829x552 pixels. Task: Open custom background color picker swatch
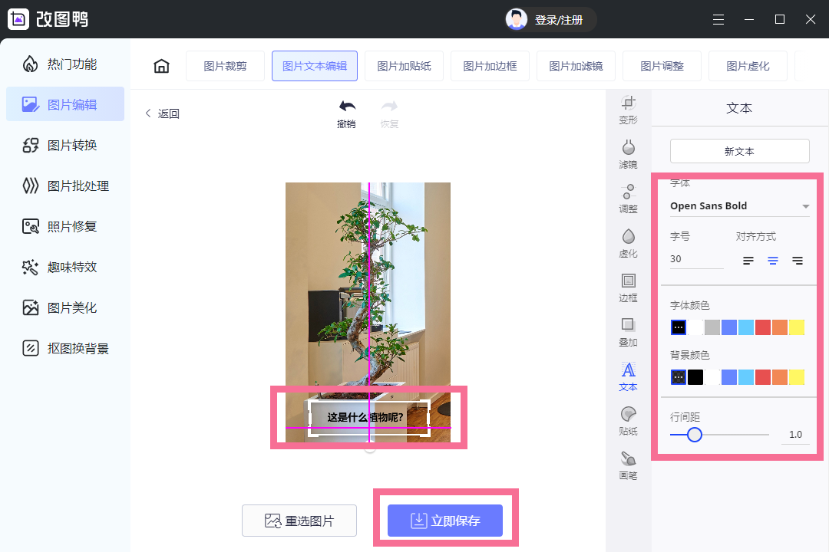[679, 377]
